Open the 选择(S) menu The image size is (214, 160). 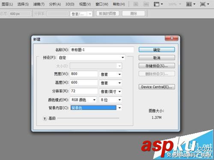point(23,4)
